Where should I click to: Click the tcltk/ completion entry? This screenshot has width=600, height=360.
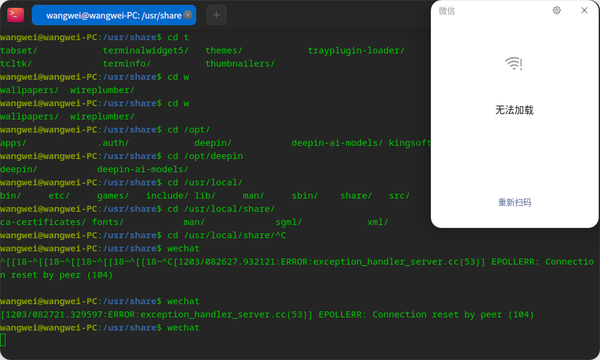16,64
